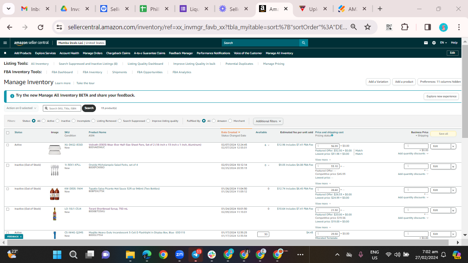Open the Seller Central hamburger menu
The image size is (468, 263).
point(5,43)
